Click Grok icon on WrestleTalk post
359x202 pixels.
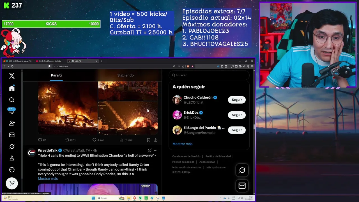[149, 150]
